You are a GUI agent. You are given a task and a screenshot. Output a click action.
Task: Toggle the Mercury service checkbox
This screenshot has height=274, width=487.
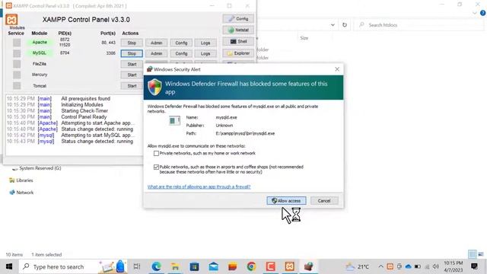pos(17,75)
